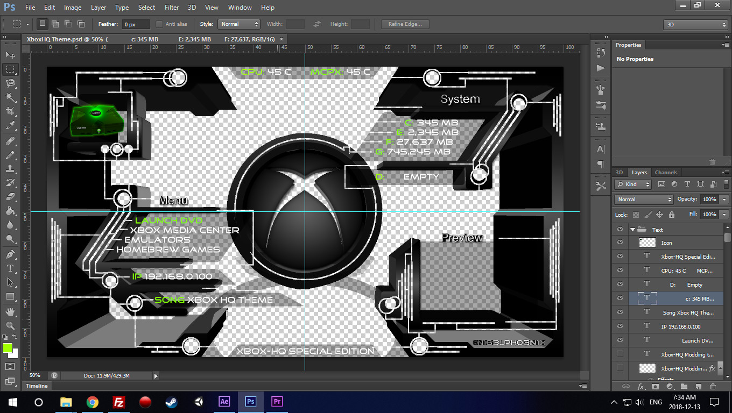Image resolution: width=732 pixels, height=413 pixels.
Task: Open the marquee Style dropdown
Action: 239,24
